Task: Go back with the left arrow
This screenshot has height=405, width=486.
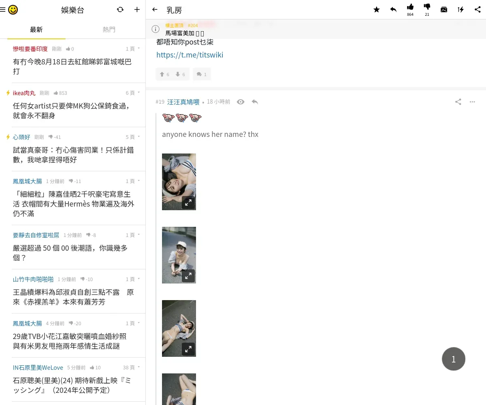Action: pyautogui.click(x=155, y=10)
